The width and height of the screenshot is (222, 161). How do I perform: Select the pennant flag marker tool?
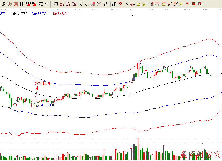tap(151, 4)
